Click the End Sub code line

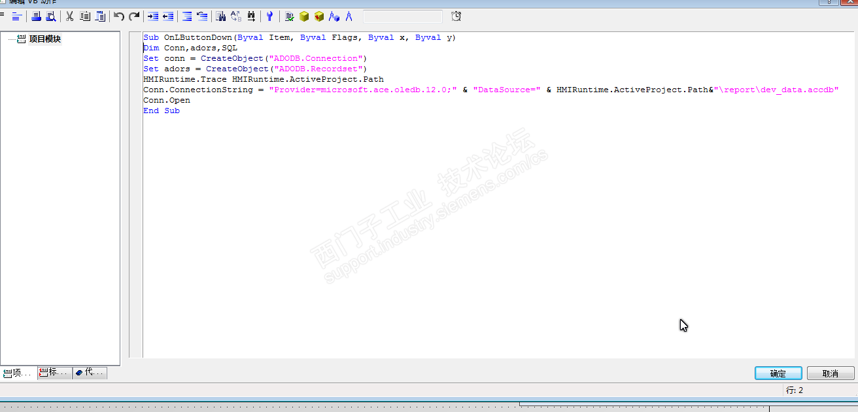pos(162,111)
